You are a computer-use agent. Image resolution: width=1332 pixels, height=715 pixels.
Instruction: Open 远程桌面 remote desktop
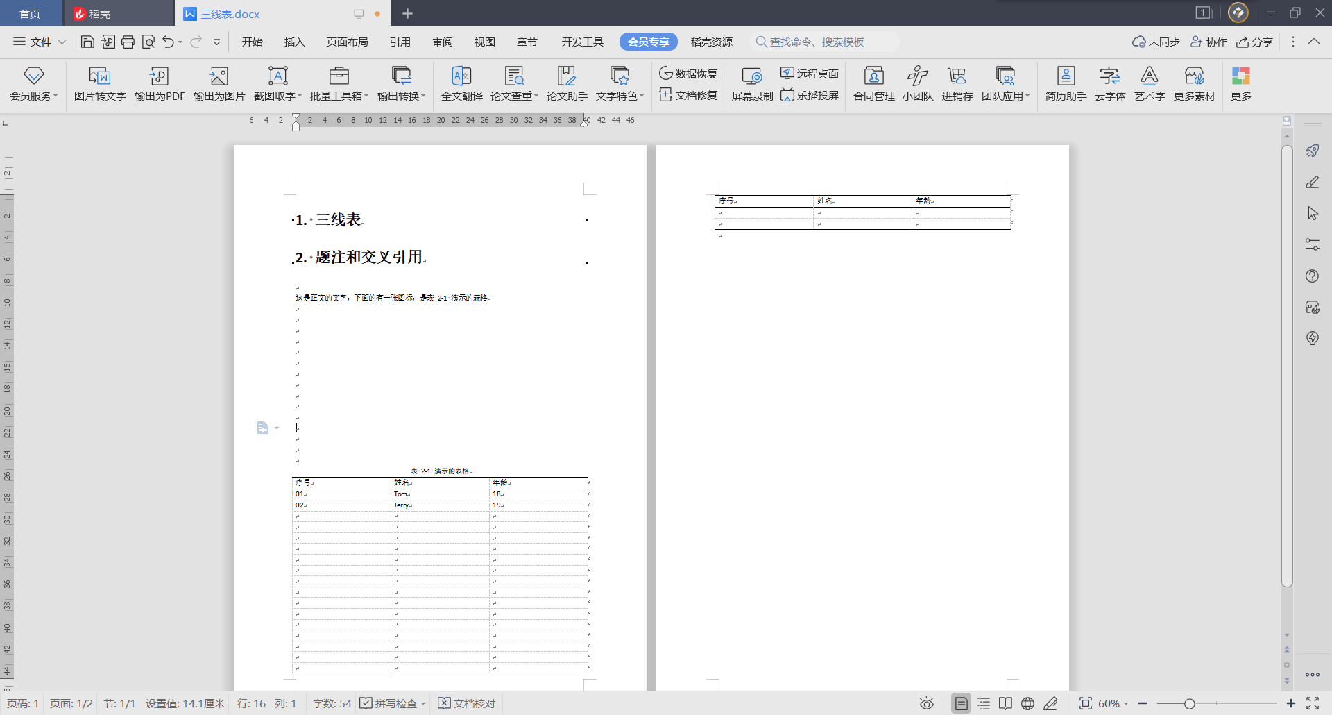tap(810, 74)
